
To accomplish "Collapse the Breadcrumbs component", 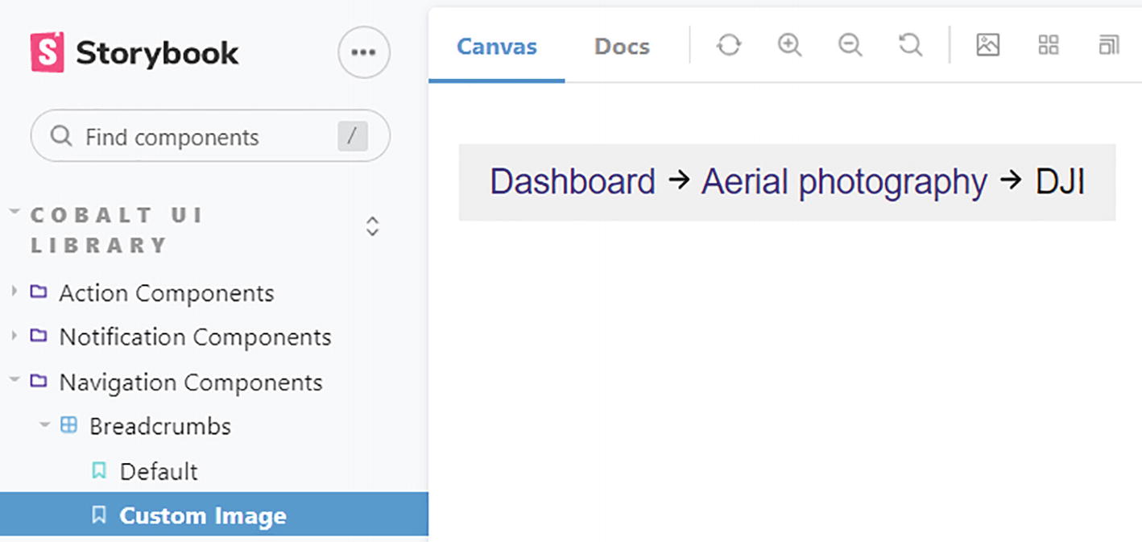I will [45, 425].
